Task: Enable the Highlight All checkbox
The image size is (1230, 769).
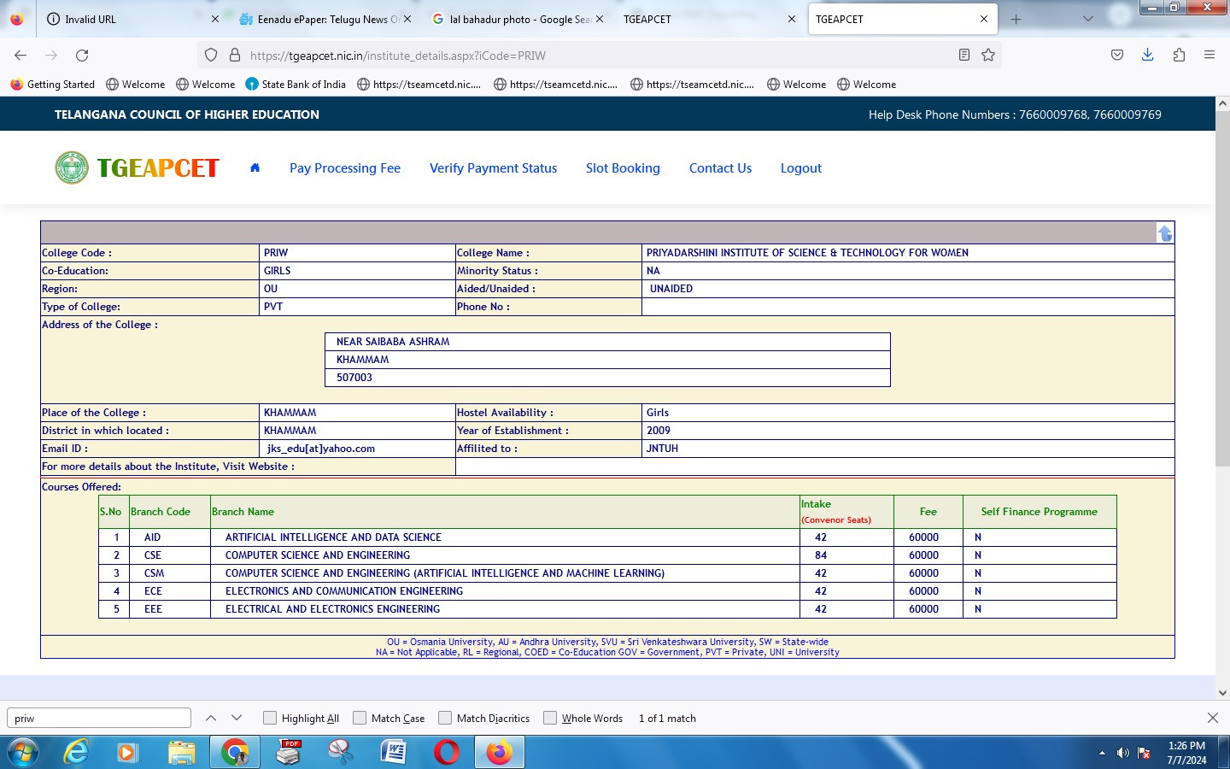Action: pos(270,719)
